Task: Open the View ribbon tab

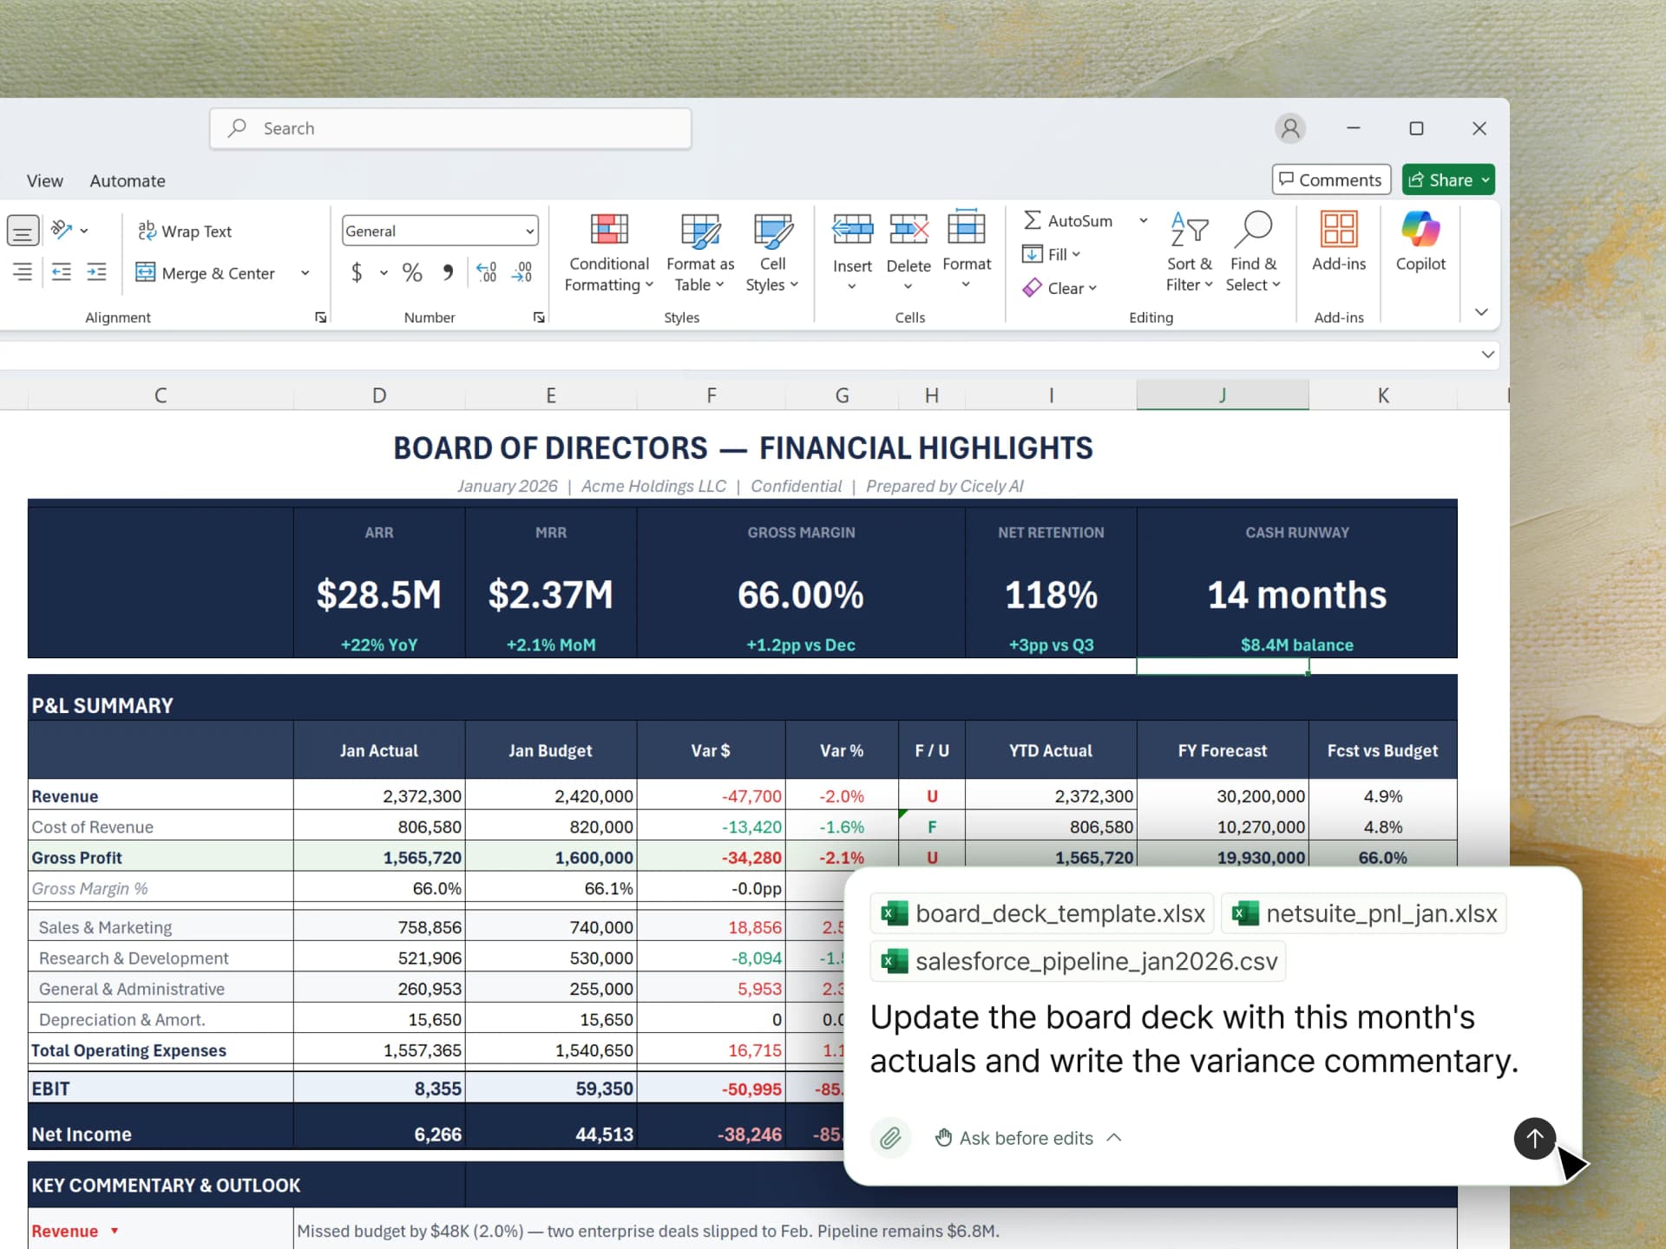Action: 45,180
